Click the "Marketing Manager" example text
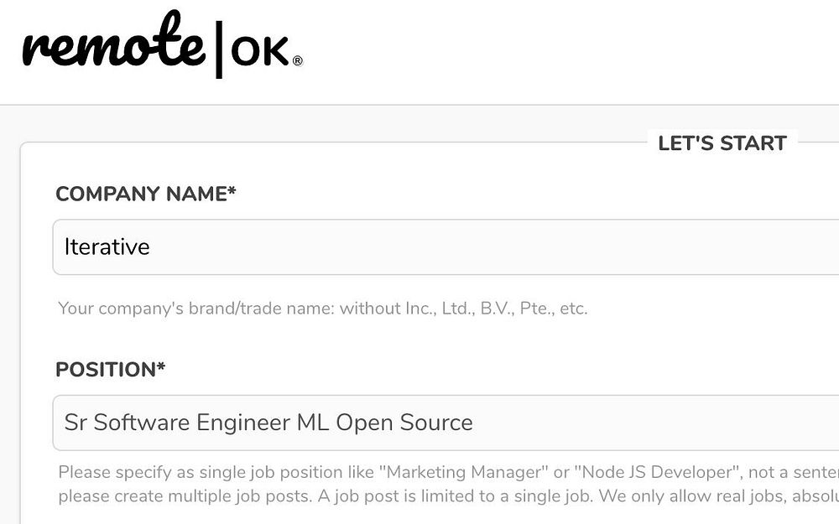Viewport: 839px width, 524px height. coord(473,472)
